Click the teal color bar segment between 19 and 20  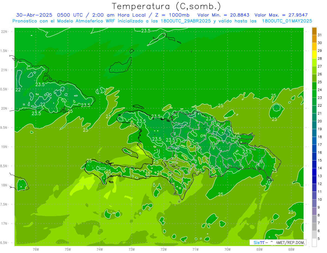(314, 125)
